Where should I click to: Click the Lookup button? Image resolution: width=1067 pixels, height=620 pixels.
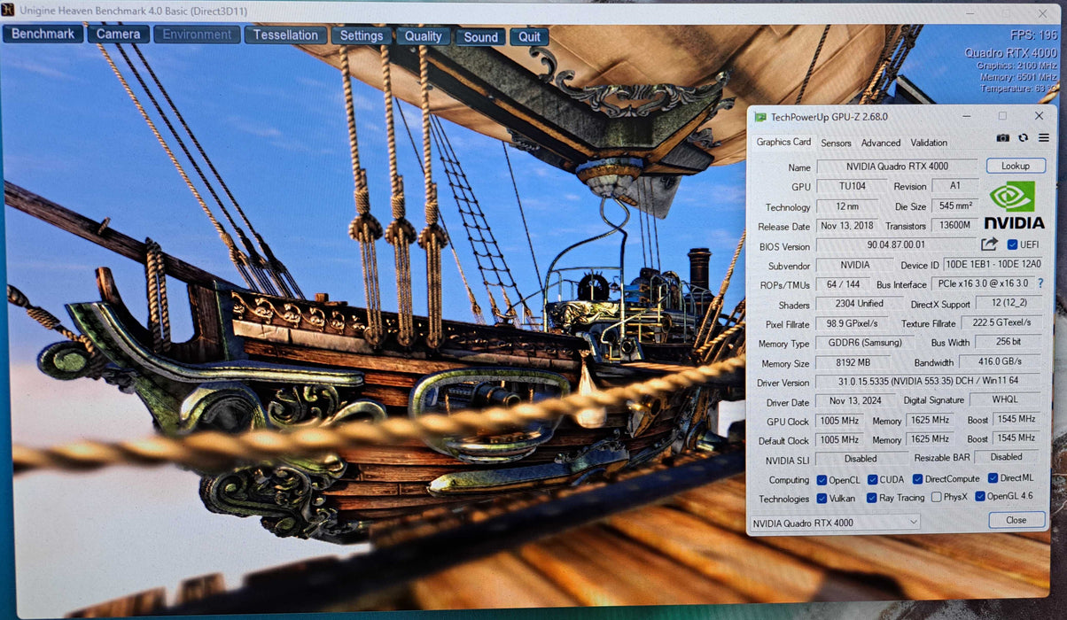click(x=1016, y=166)
